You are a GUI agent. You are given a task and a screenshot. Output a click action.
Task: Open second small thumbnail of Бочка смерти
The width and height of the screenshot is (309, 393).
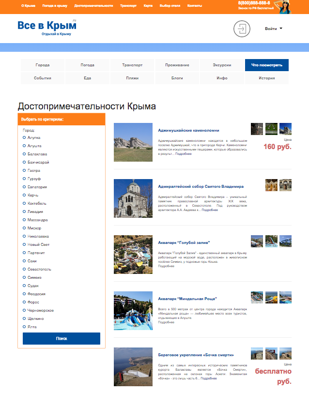271,353
